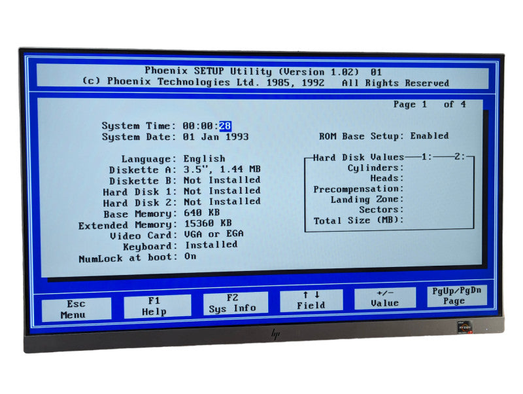Click the Heads label
Viewport: 523px width, 394px height.
coord(386,178)
